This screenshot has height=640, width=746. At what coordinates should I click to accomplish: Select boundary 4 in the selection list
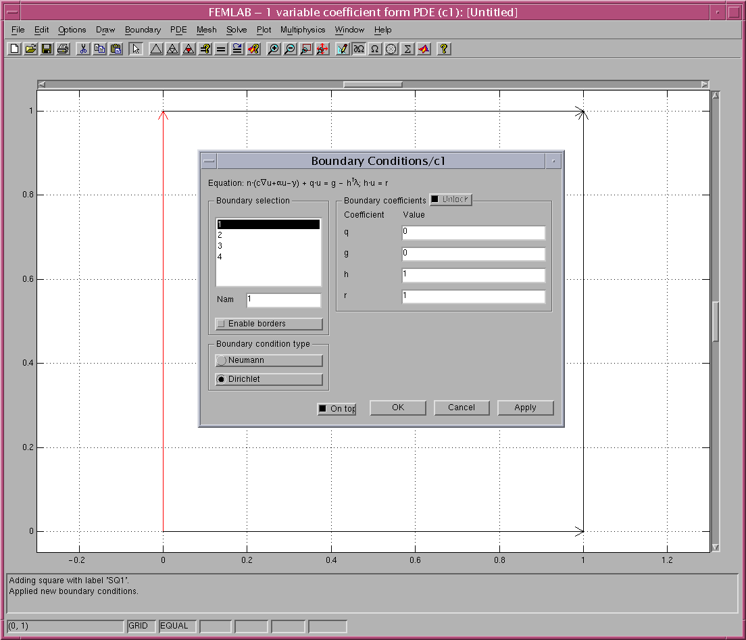pyautogui.click(x=268, y=257)
